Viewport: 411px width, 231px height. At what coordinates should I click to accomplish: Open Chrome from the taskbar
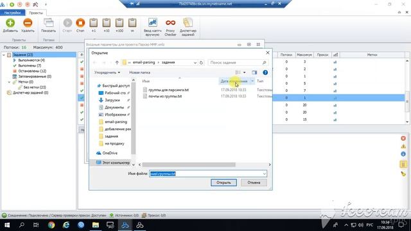[51, 225]
